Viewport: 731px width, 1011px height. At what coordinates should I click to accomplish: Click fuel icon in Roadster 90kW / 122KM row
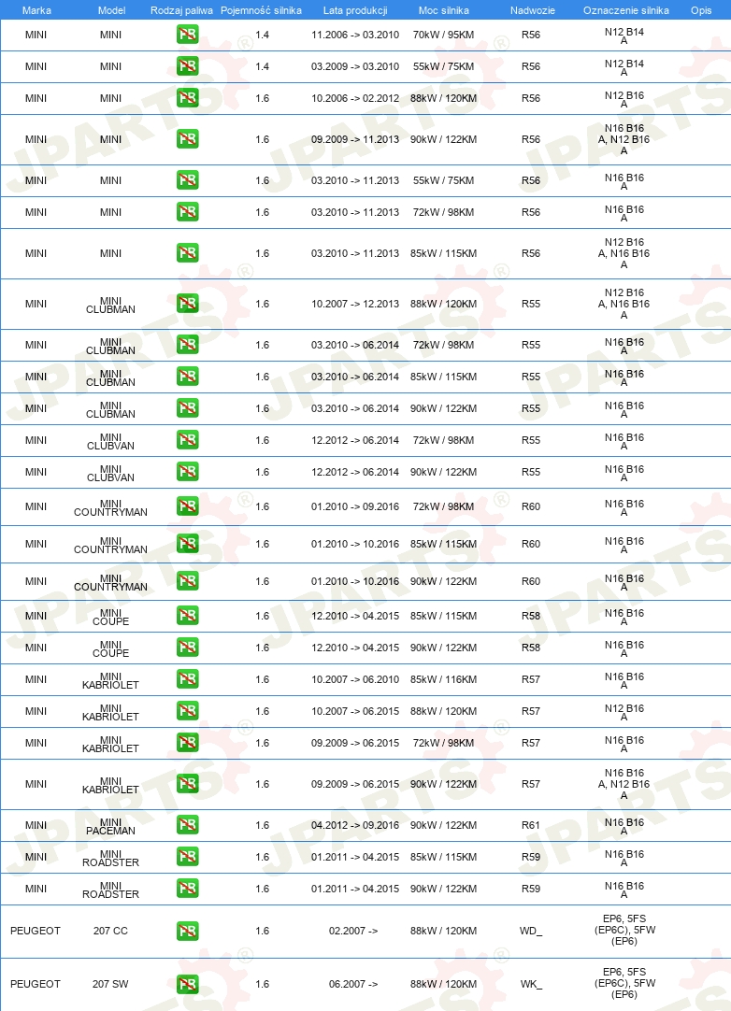pyautogui.click(x=187, y=889)
